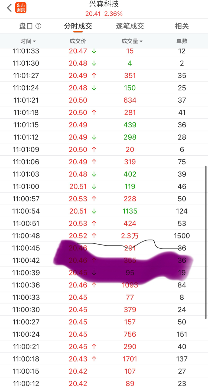The width and height of the screenshot is (208, 389).
Task: Tap the back arrow icon
Action: [9, 8]
